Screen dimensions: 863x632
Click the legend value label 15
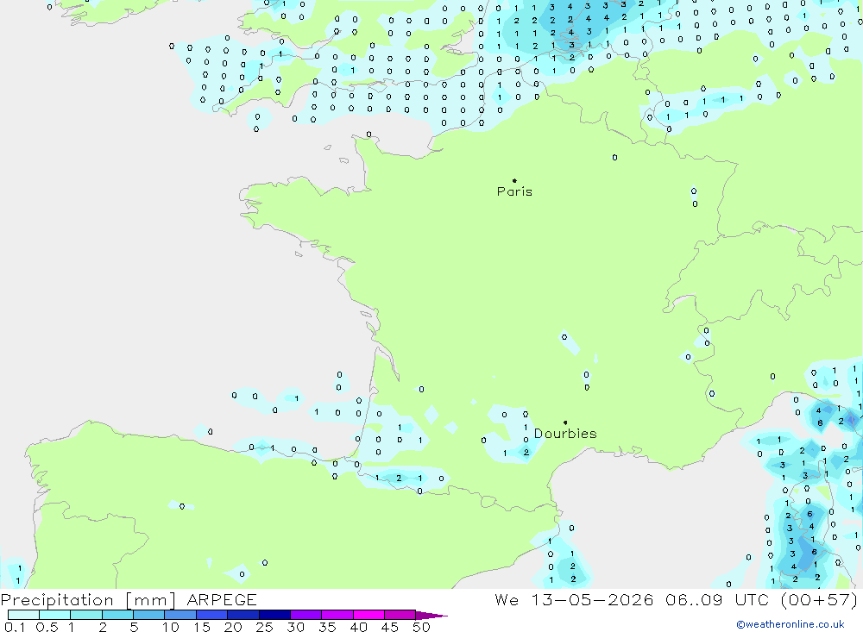point(202,627)
